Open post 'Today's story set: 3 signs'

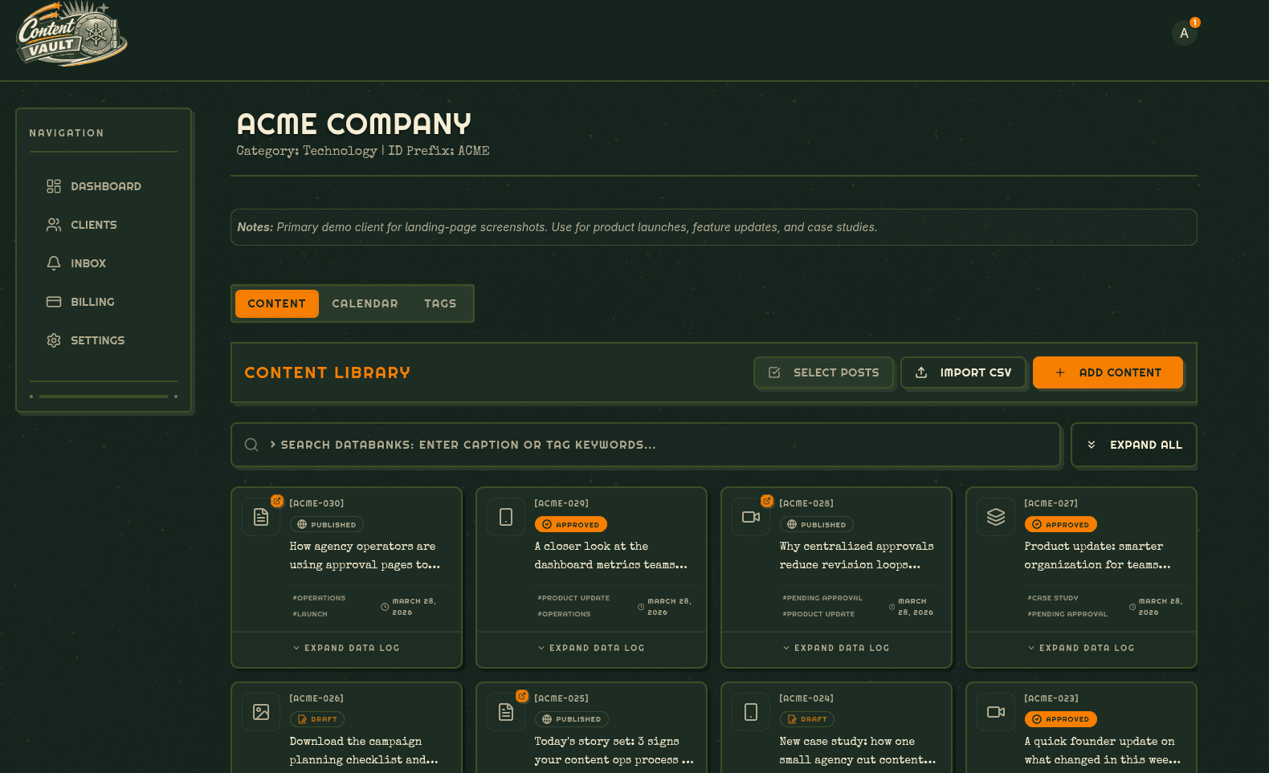[x=614, y=751]
